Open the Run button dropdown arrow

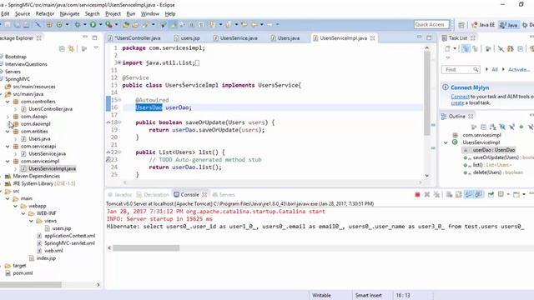pyautogui.click(x=100, y=24)
